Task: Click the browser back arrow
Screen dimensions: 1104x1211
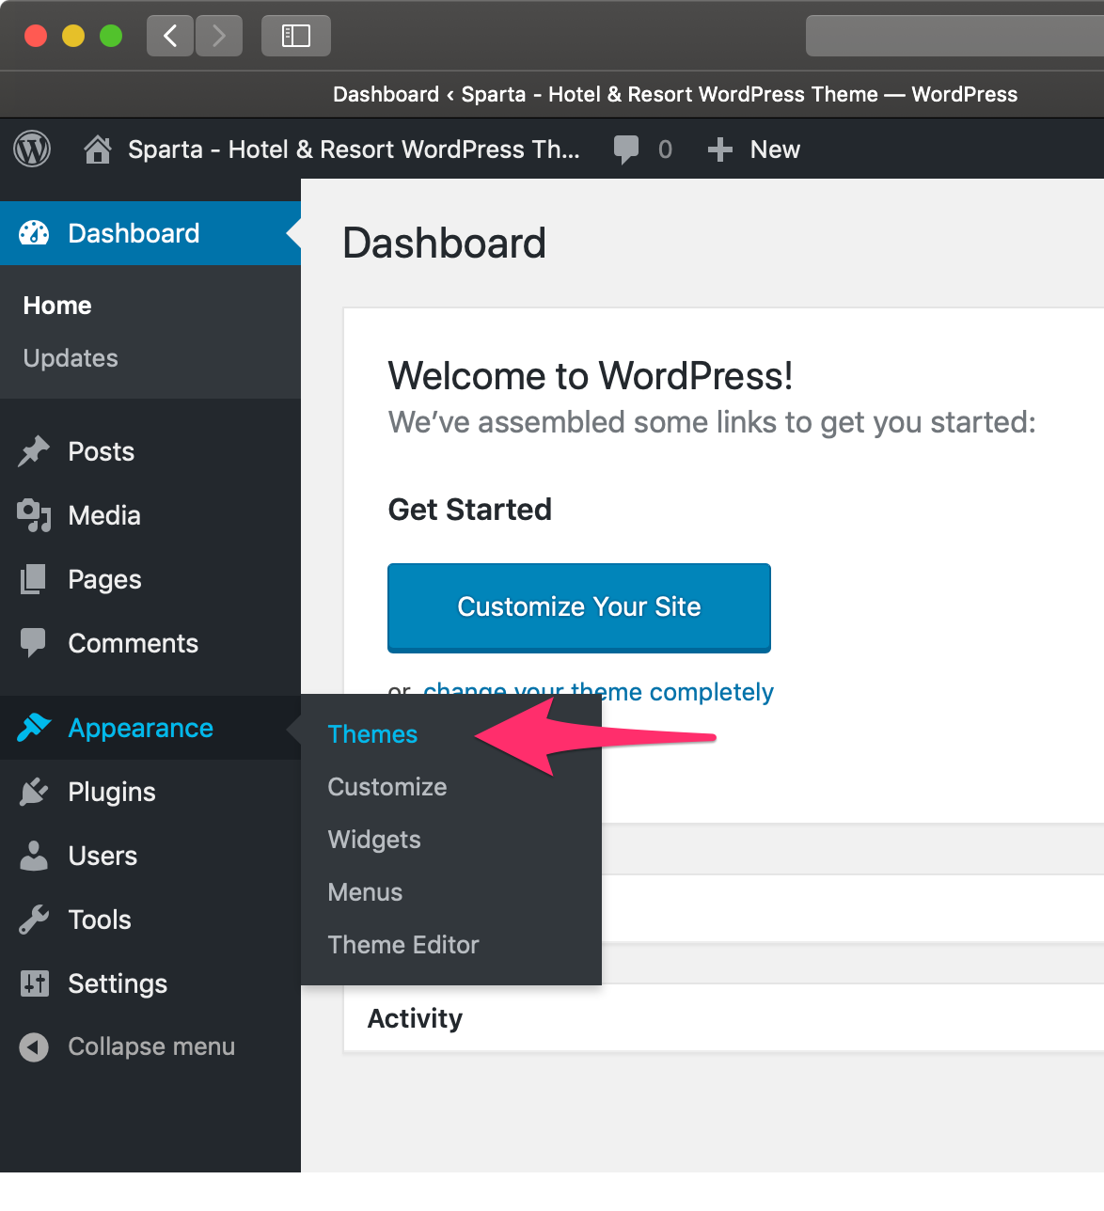Action: [x=170, y=36]
